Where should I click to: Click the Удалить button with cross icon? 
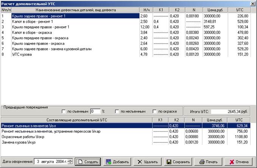148,162
